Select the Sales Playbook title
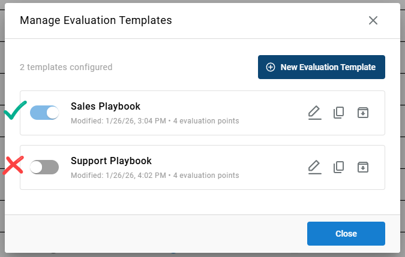Screen dimensions: 405x257 point(106,107)
